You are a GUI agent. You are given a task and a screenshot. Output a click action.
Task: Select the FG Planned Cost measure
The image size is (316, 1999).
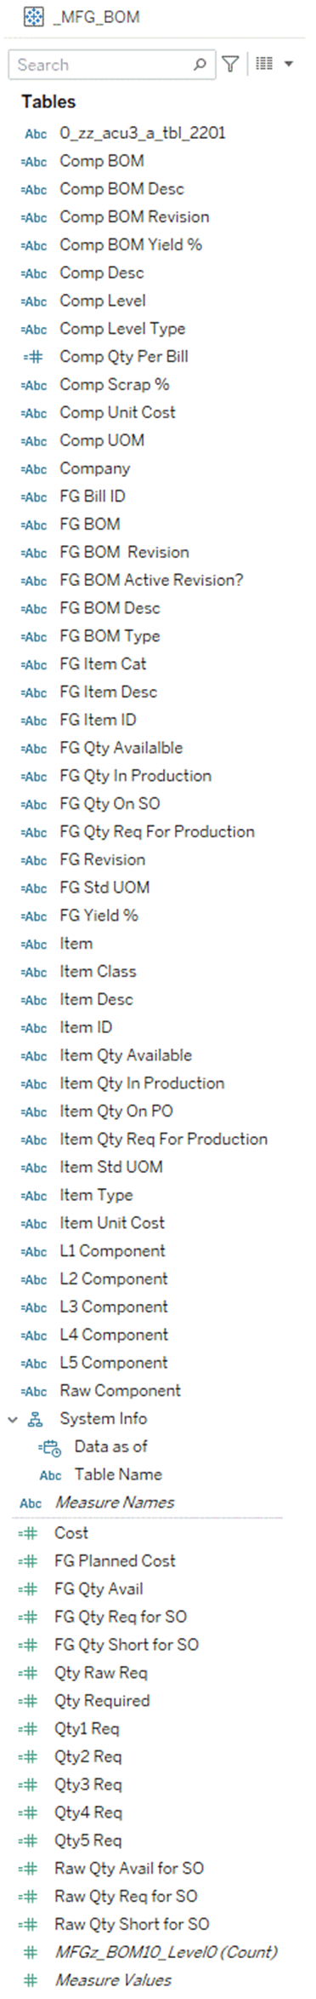pos(115,1561)
